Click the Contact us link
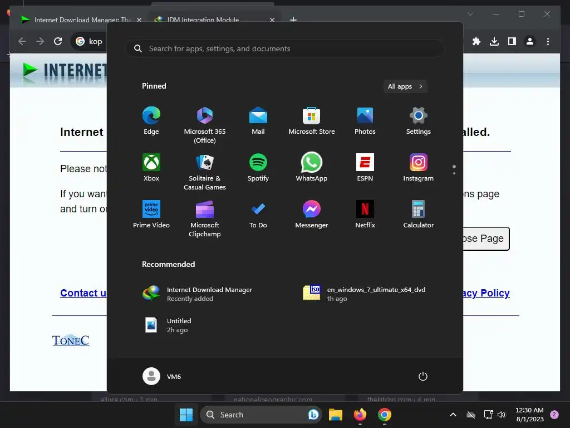This screenshot has width=570, height=428. coord(83,293)
